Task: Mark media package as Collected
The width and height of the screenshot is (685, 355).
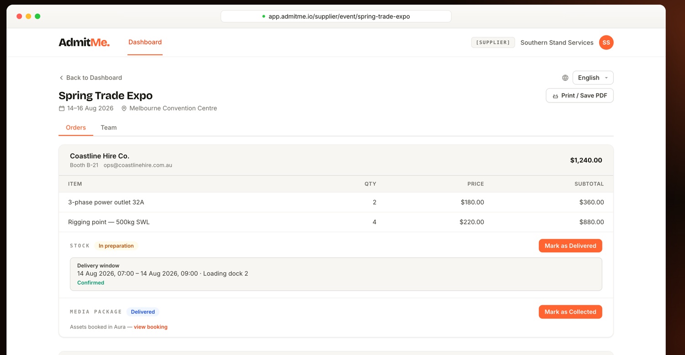Action: coord(570,312)
